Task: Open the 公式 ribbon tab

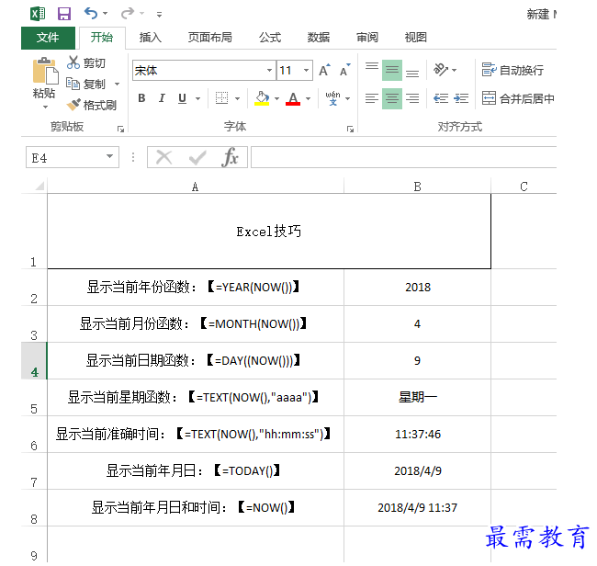Action: pos(270,38)
